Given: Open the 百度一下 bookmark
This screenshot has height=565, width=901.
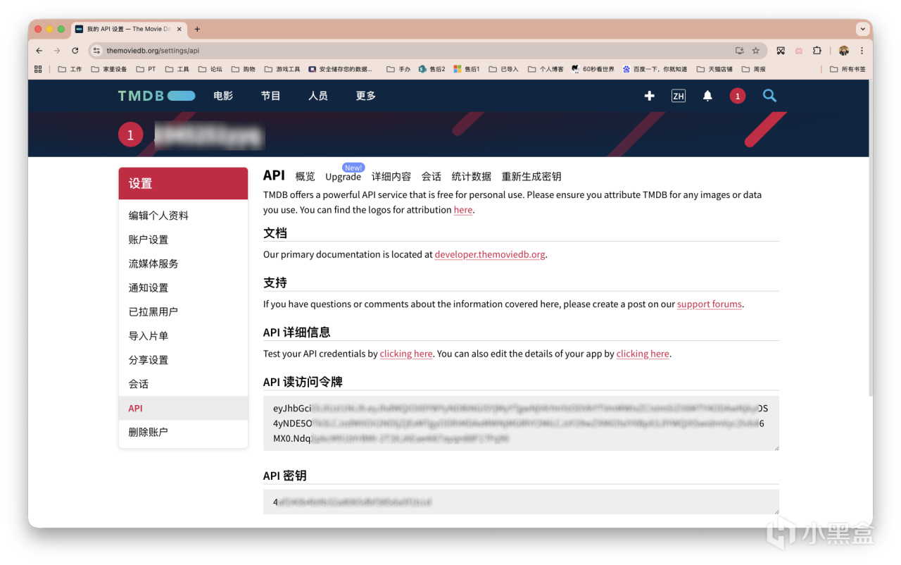Looking at the screenshot, I should click(655, 69).
